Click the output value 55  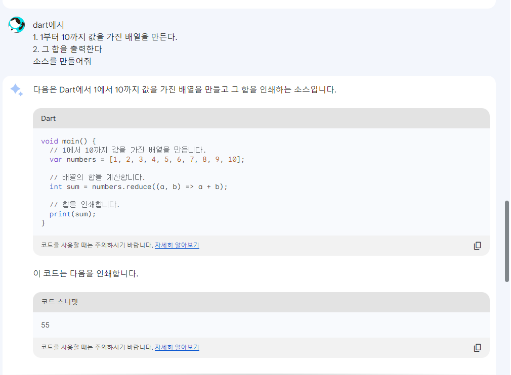click(46, 325)
